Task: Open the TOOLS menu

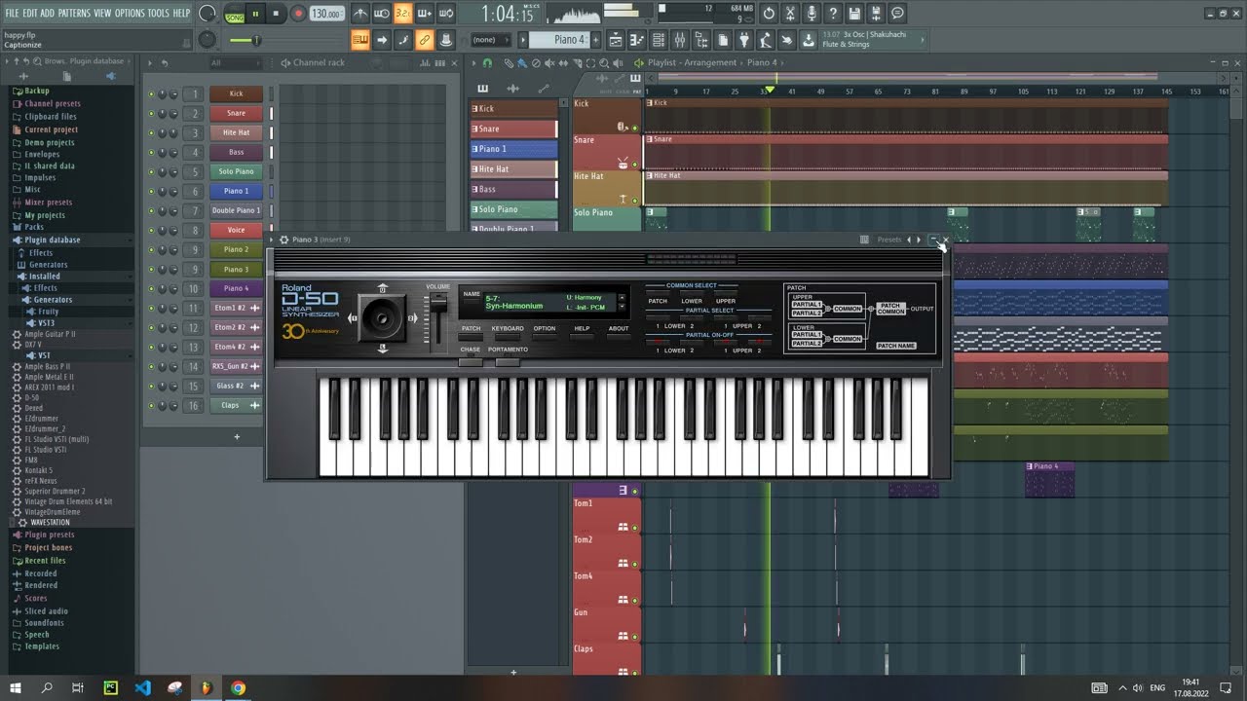Action: [x=158, y=14]
